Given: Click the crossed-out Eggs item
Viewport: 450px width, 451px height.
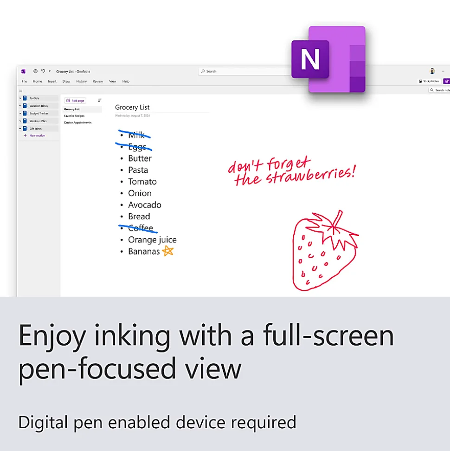Looking at the screenshot, I should [137, 147].
